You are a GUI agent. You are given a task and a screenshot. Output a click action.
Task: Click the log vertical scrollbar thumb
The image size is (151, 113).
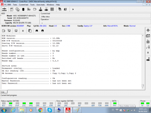point(143,85)
